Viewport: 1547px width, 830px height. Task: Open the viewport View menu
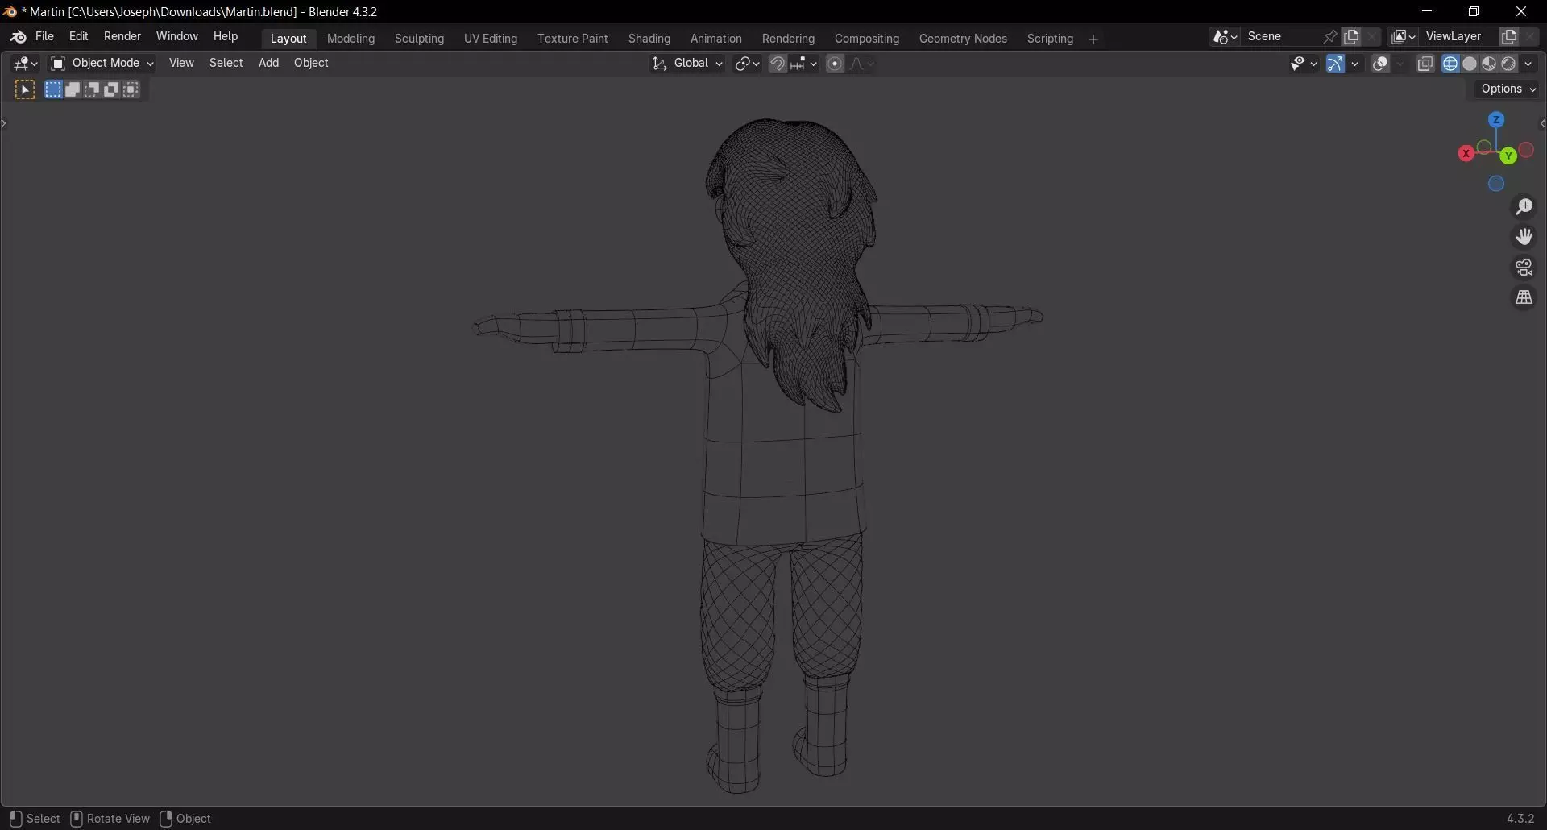[181, 64]
